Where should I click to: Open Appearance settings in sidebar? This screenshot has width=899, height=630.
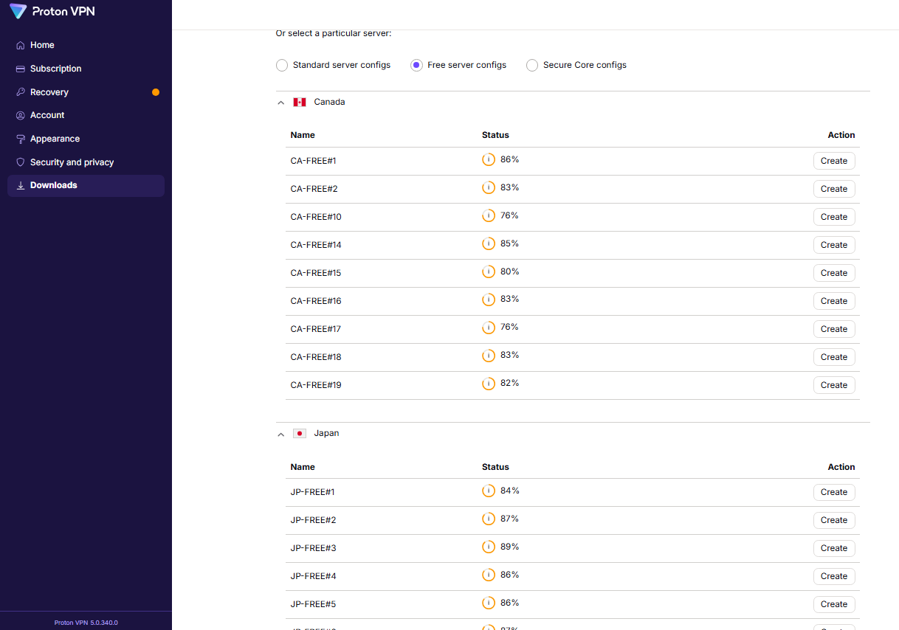point(86,139)
